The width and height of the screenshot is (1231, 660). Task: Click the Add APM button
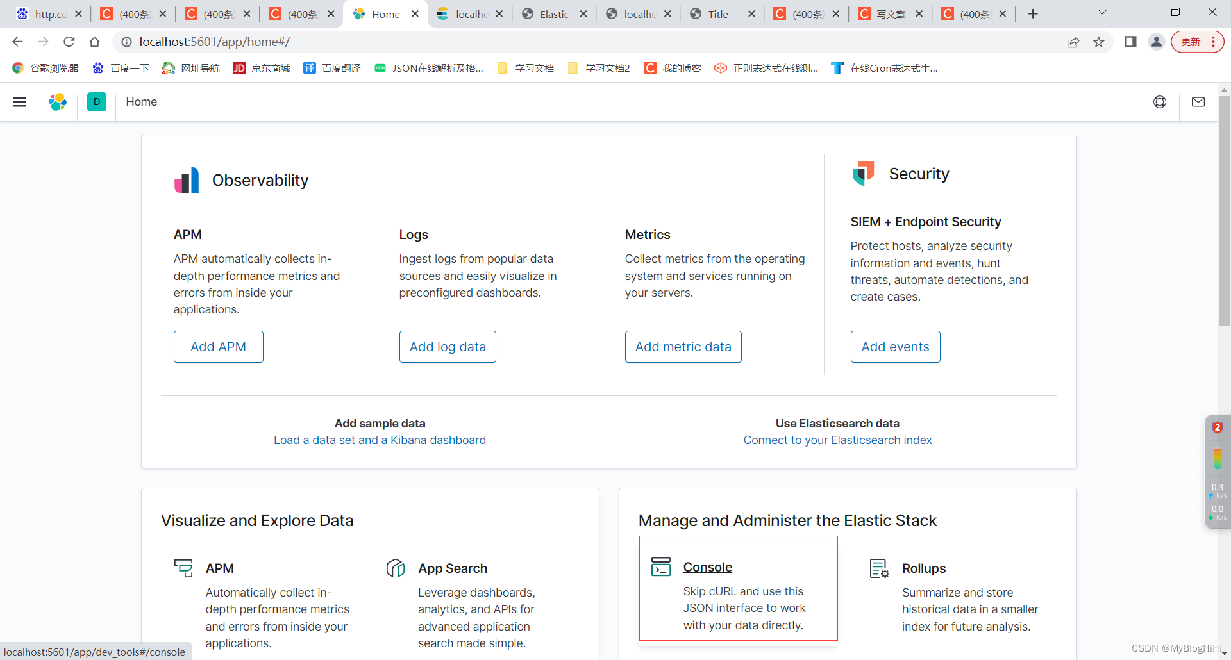click(218, 347)
